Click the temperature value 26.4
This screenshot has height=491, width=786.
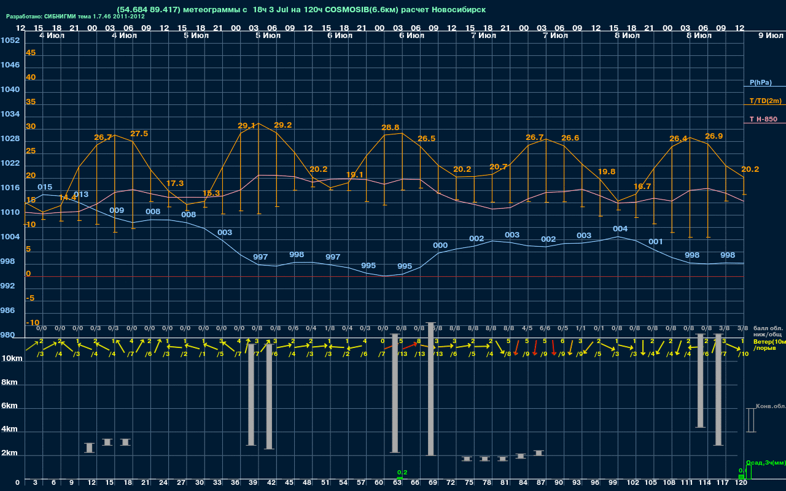pyautogui.click(x=678, y=138)
